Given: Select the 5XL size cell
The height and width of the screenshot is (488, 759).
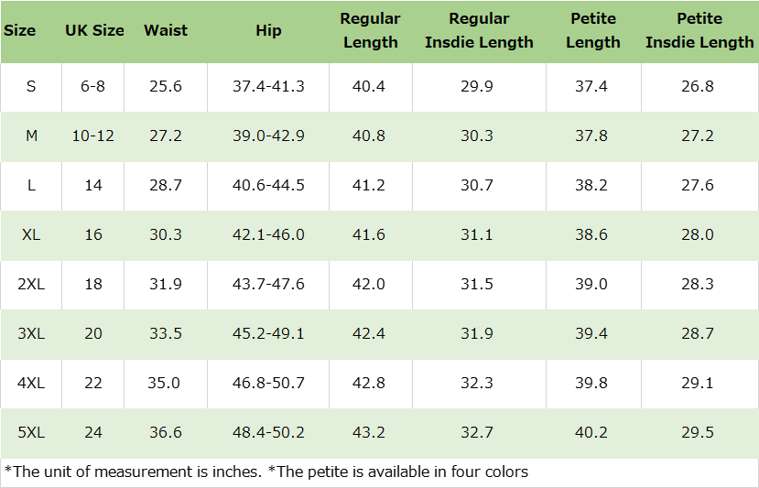Looking at the screenshot, I should (x=31, y=432).
